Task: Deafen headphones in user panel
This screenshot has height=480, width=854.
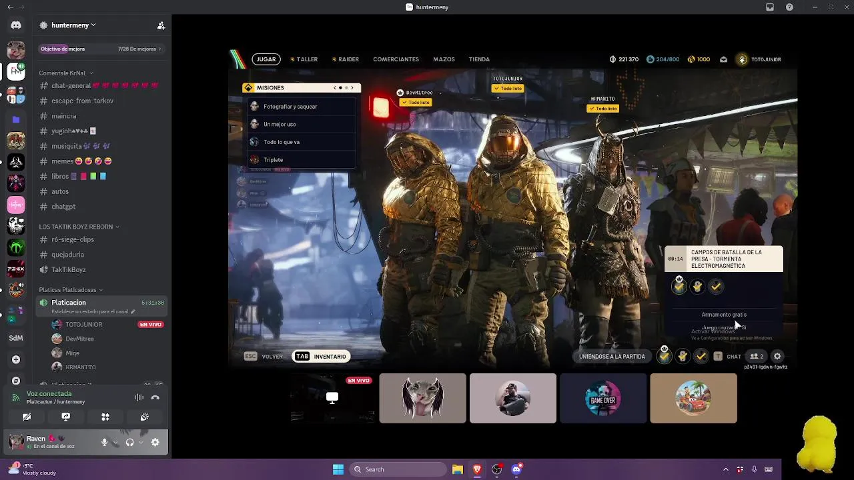Action: (129, 442)
